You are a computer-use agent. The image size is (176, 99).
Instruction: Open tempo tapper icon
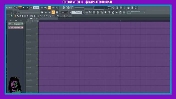113,12
